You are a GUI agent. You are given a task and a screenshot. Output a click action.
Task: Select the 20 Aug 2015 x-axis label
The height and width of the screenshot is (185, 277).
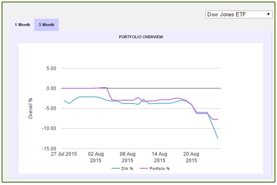(x=191, y=157)
